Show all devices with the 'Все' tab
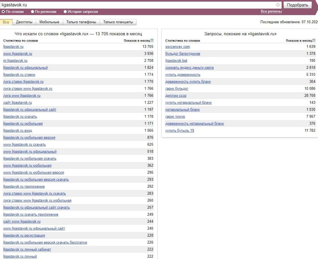 6,22
